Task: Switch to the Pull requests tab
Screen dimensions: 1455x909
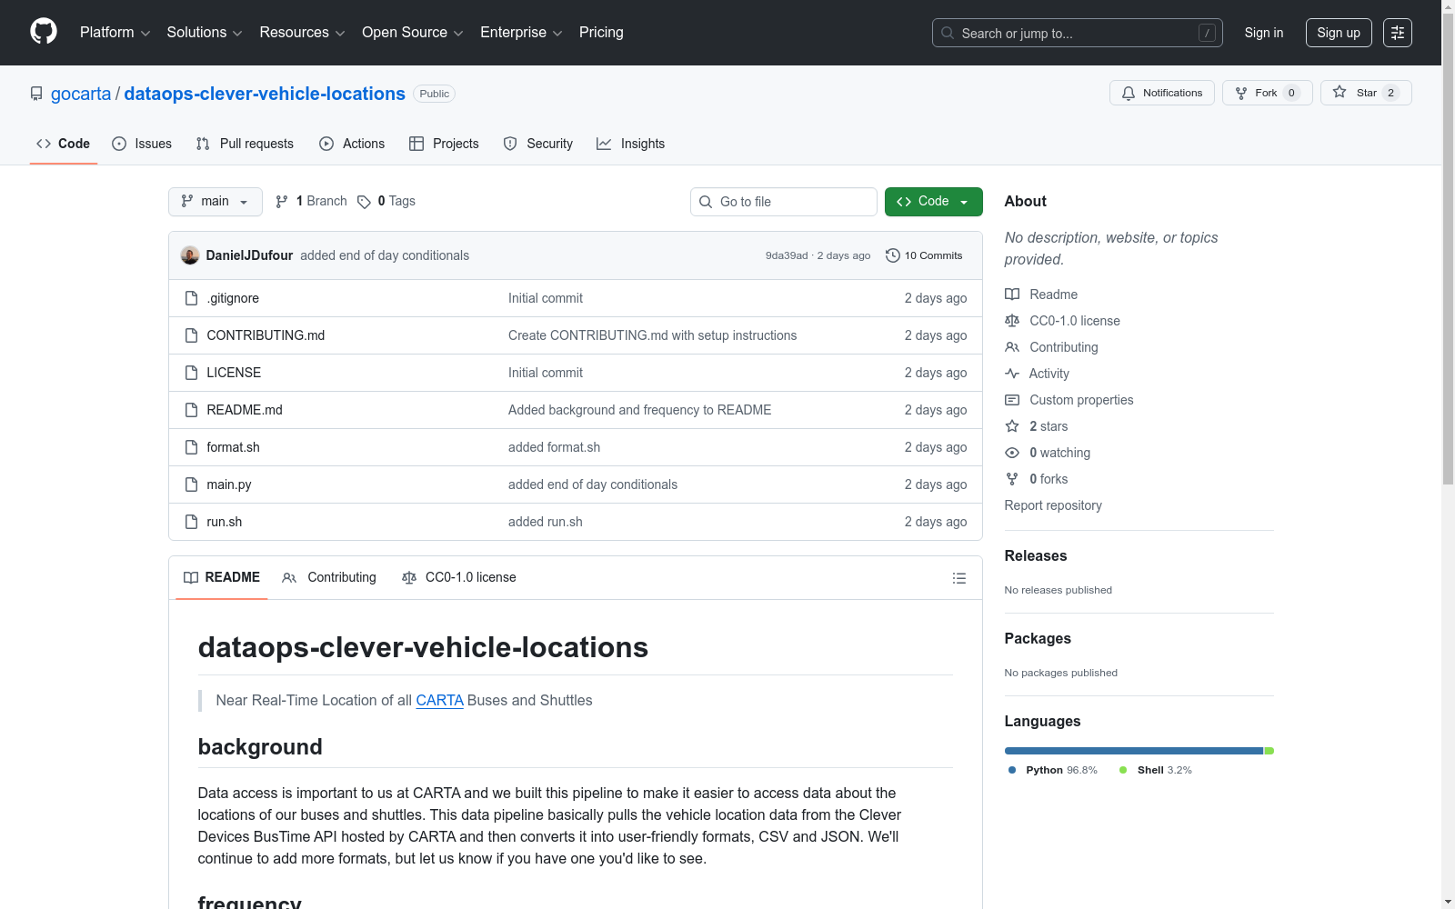Action: pos(245,144)
